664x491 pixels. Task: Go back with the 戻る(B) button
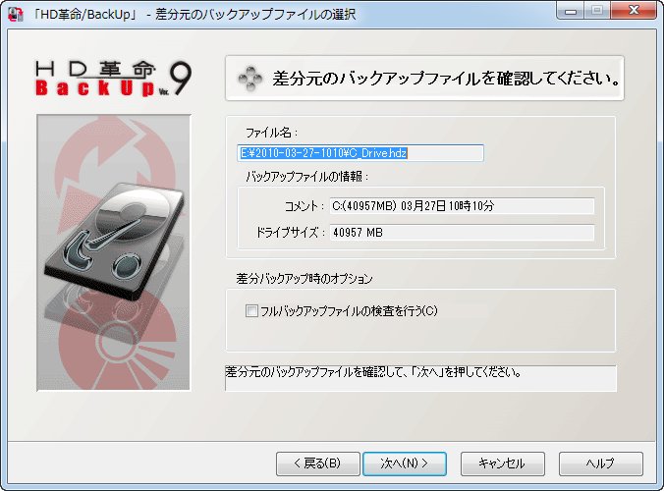click(x=318, y=464)
